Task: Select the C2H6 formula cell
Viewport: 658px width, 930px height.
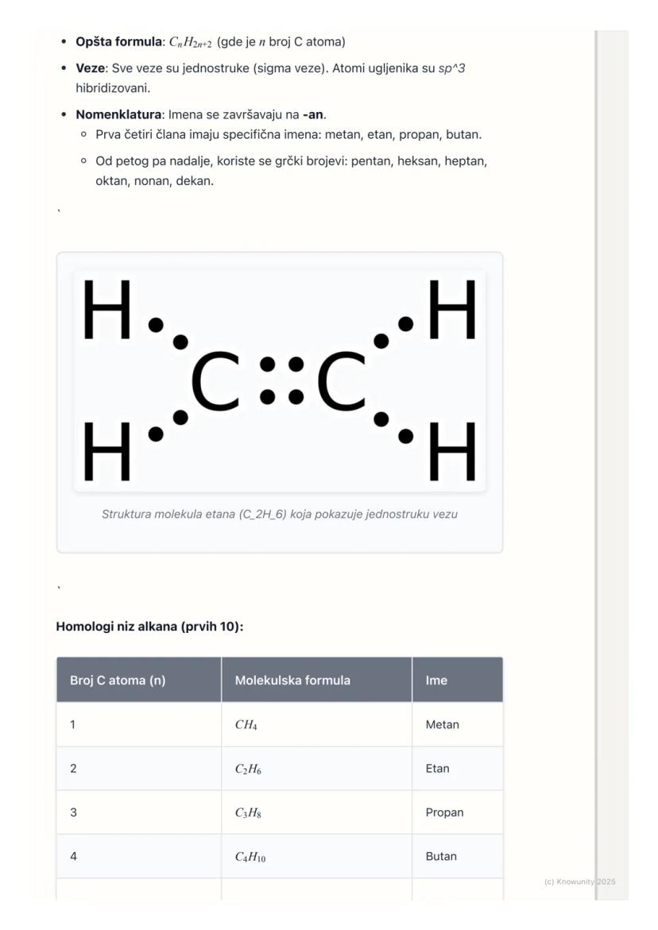Action: coord(248,769)
